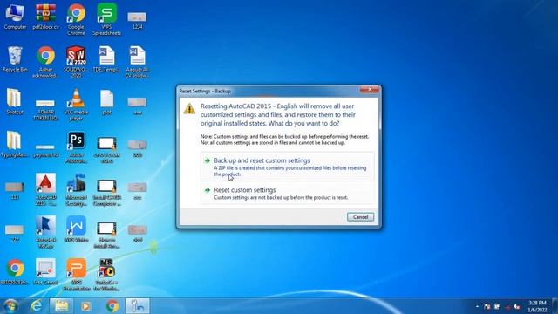Select the aaa desktop file
Viewport: 558px width, 314px height.
[x=138, y=106]
